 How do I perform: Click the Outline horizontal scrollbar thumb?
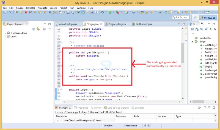click(198, 102)
